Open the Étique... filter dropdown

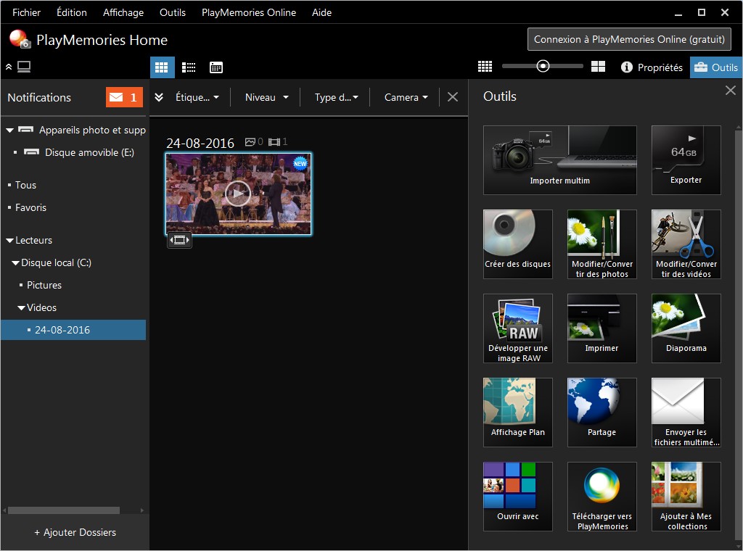point(197,97)
